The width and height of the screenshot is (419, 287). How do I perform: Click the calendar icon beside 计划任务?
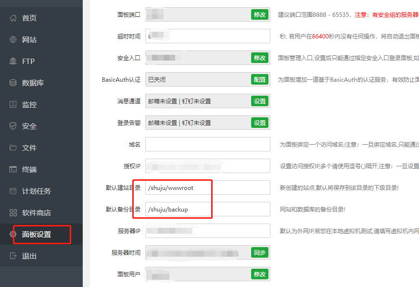tap(13, 191)
